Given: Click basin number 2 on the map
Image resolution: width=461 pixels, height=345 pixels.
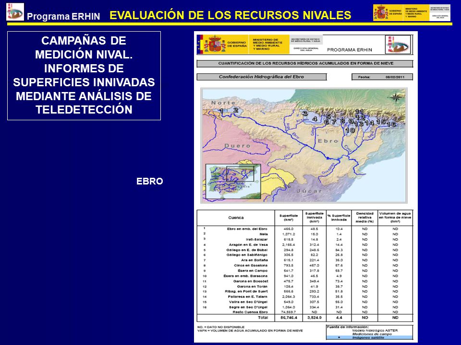Looking at the screenshot, I should 236,110.
